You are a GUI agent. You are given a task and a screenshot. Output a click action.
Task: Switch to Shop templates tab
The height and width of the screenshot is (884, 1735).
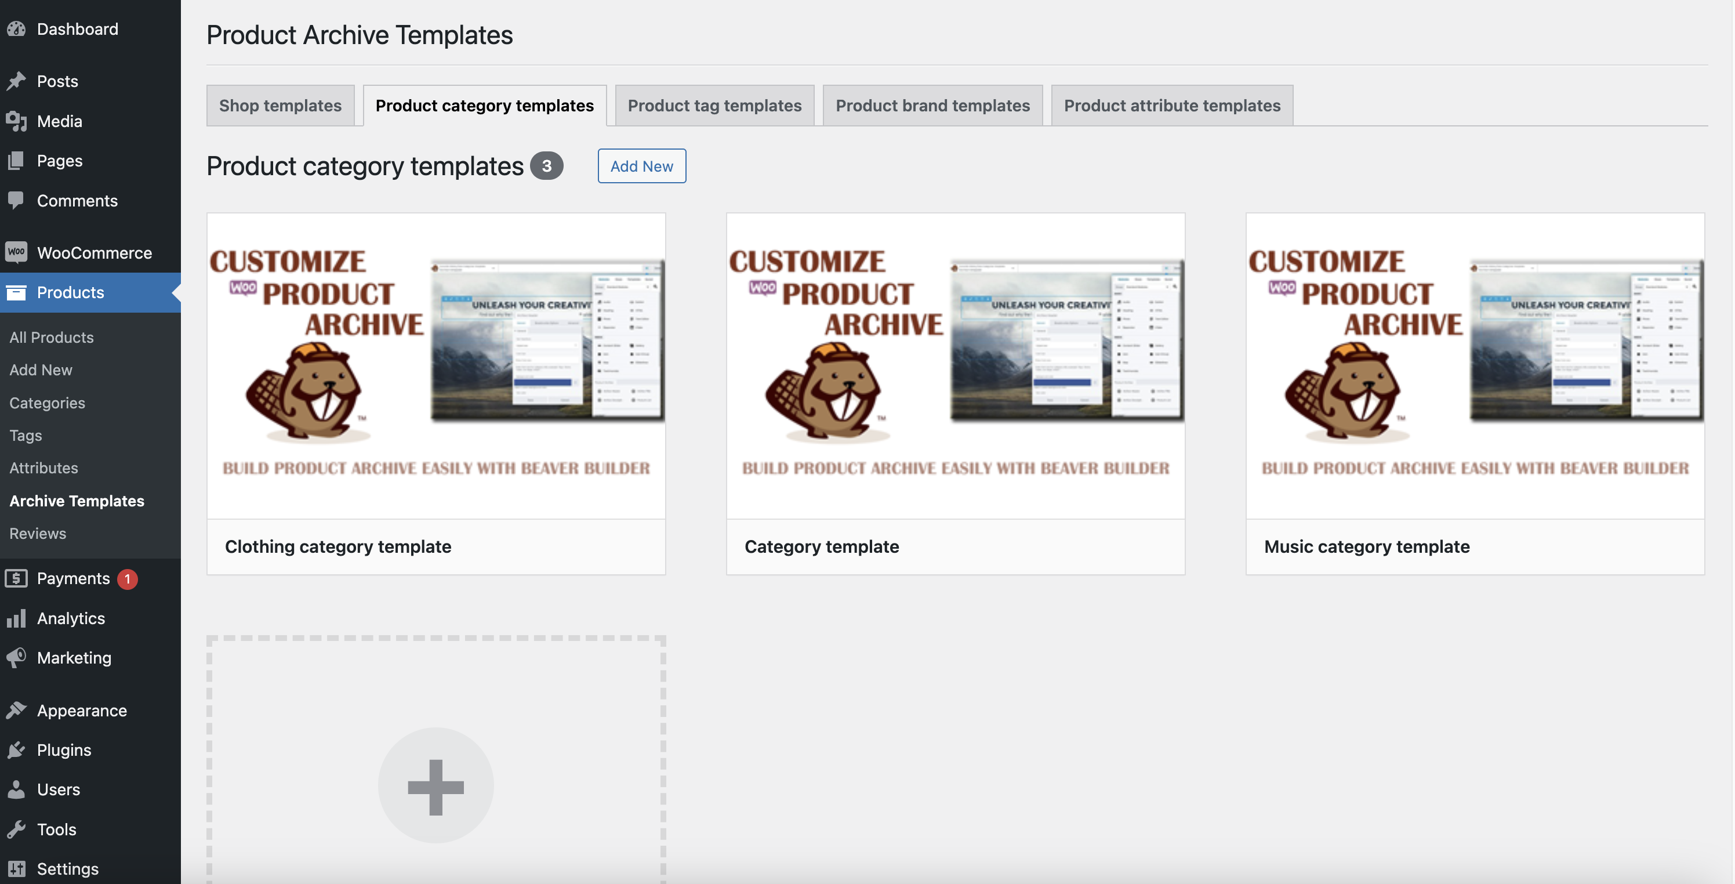click(x=280, y=106)
